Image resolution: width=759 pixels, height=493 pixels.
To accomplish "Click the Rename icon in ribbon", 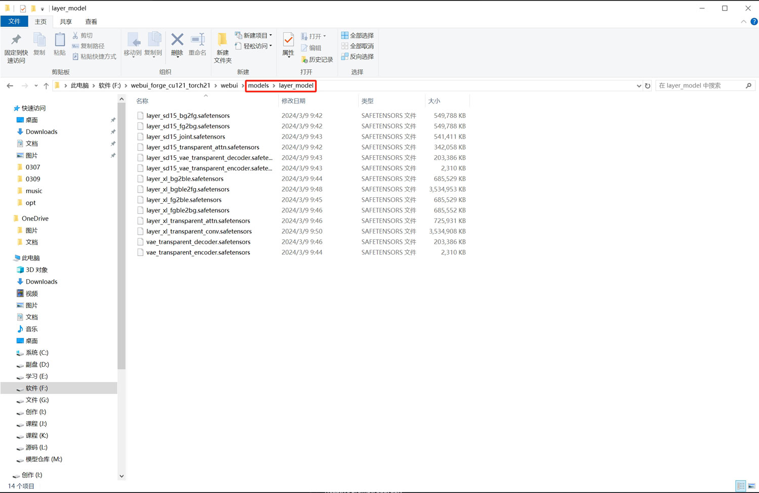I will point(197,40).
